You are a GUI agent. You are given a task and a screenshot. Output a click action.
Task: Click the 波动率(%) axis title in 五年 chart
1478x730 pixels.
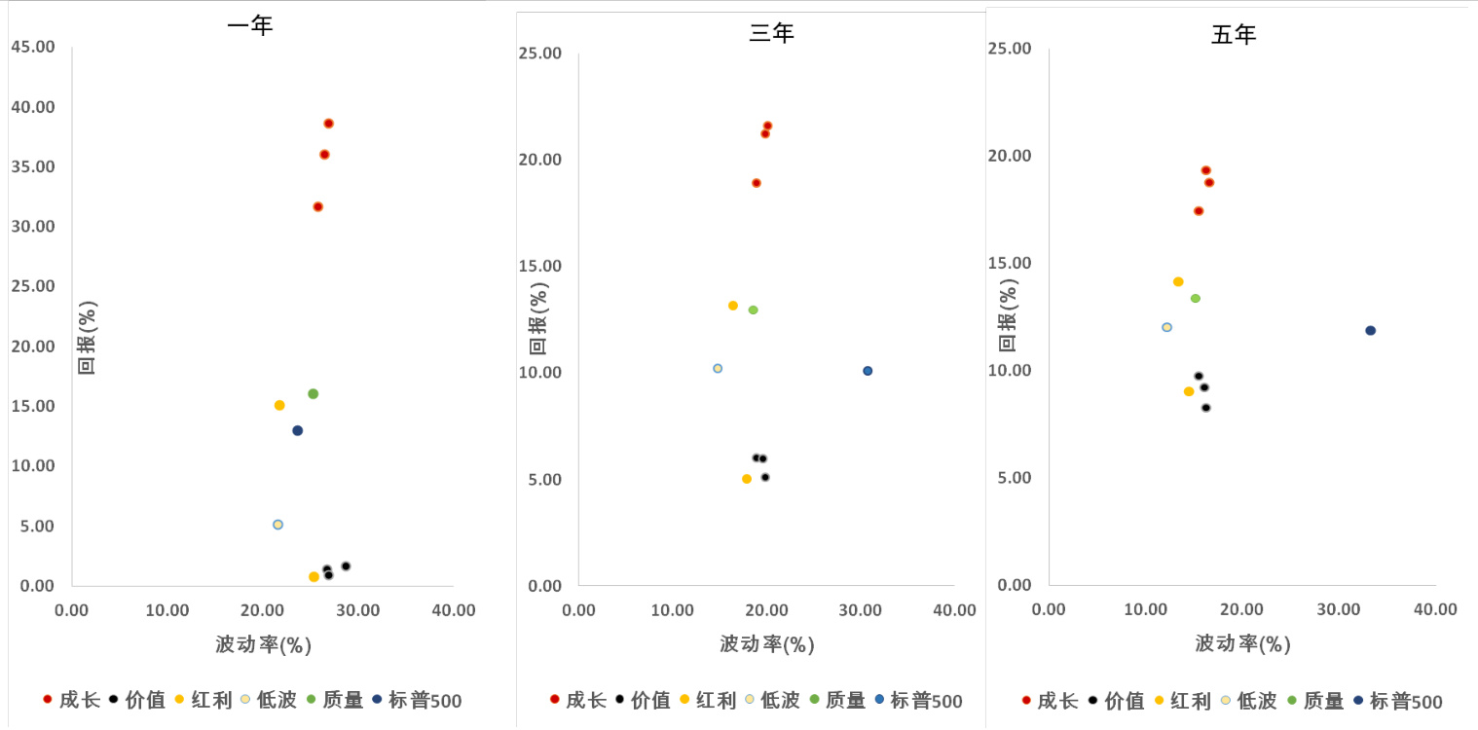pyautogui.click(x=1242, y=643)
